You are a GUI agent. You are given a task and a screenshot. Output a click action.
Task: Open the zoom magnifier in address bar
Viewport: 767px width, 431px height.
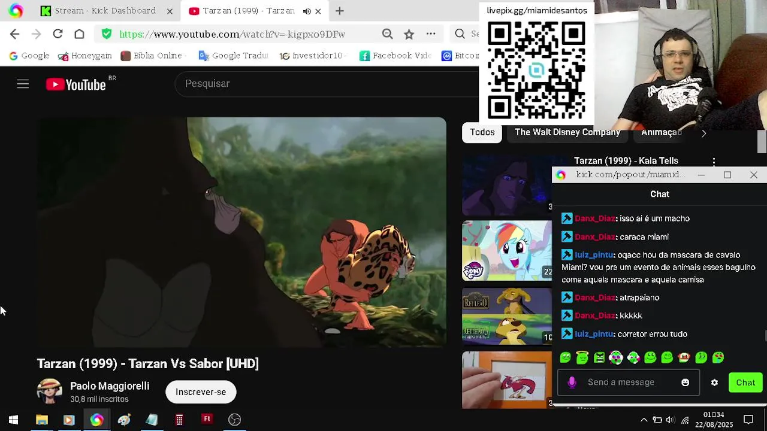387,34
